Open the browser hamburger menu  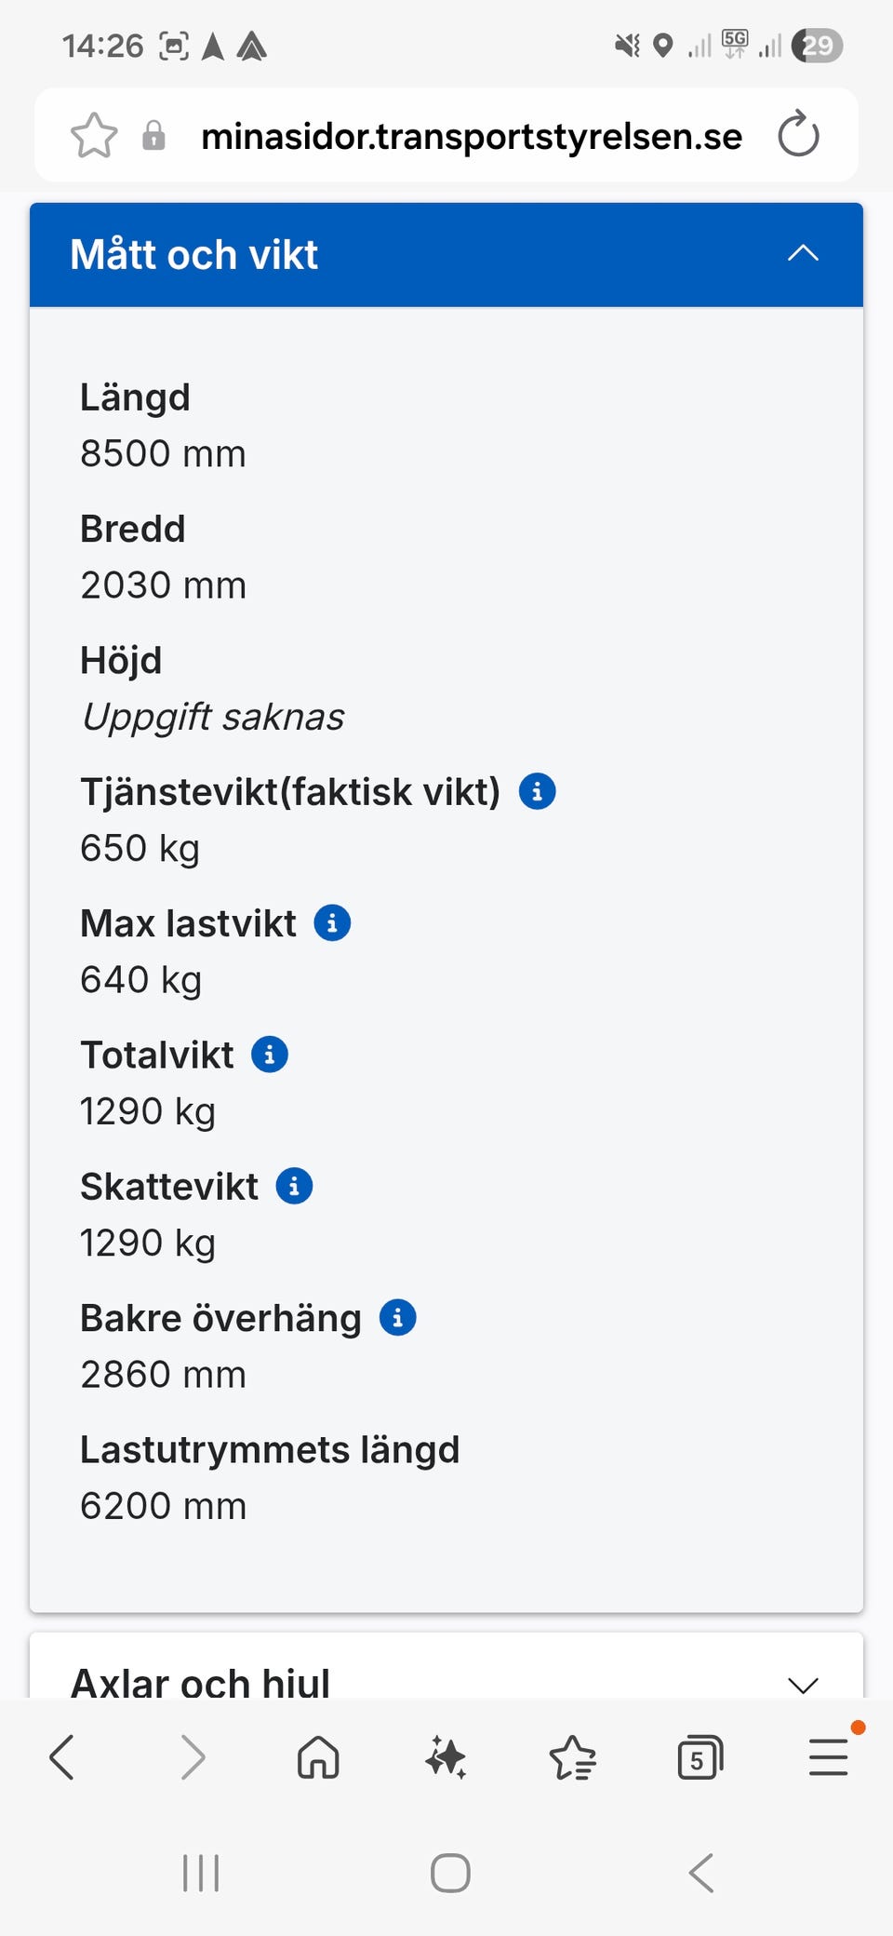click(828, 1758)
